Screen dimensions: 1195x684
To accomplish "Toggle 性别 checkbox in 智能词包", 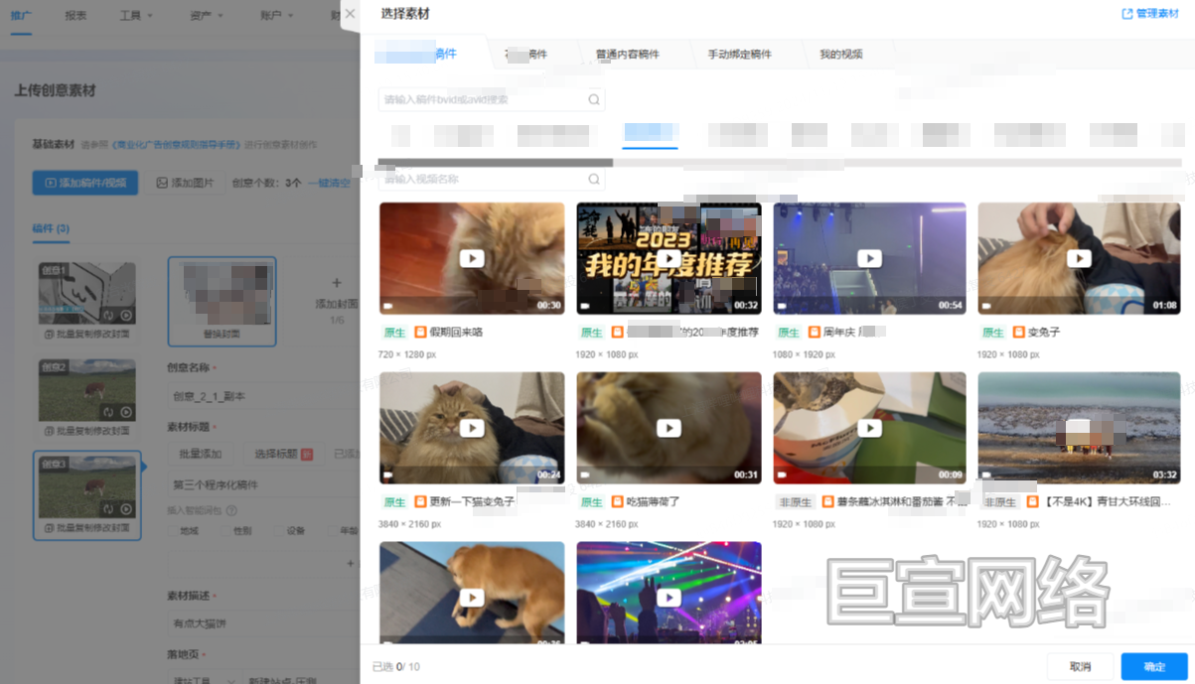I will (x=224, y=530).
